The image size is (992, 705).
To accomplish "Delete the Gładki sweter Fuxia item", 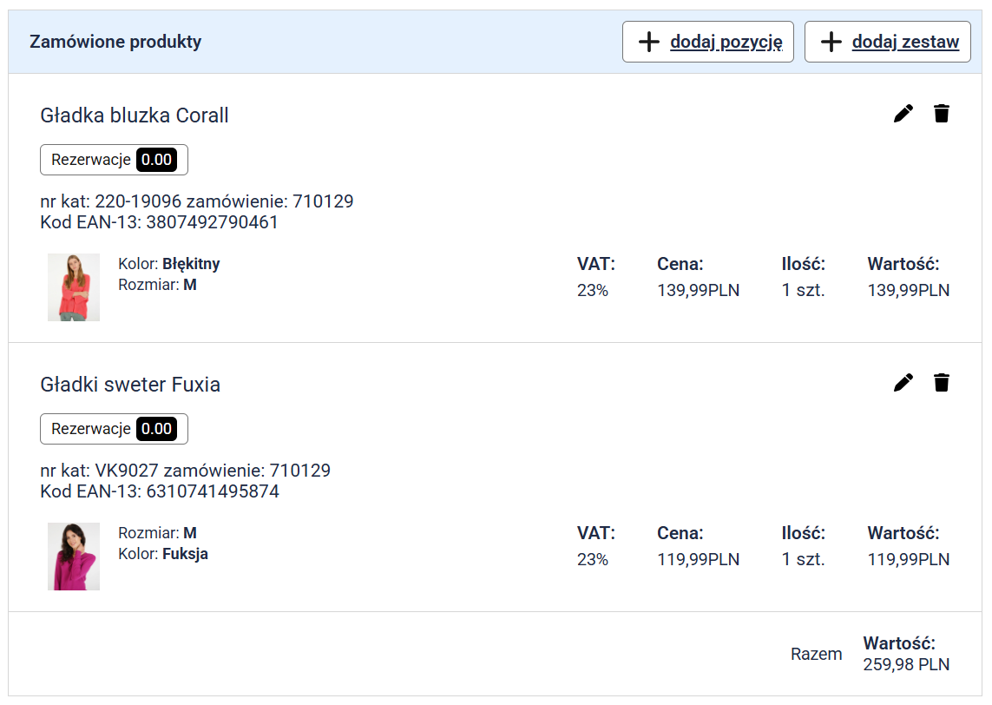I will pos(942,383).
